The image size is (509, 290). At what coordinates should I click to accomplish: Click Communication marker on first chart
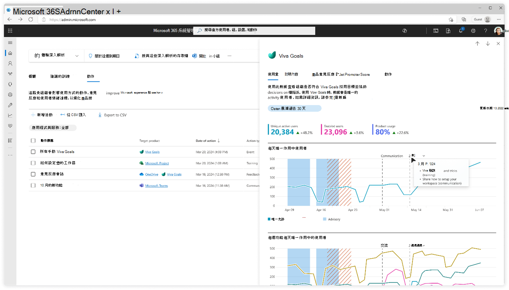[392, 156]
